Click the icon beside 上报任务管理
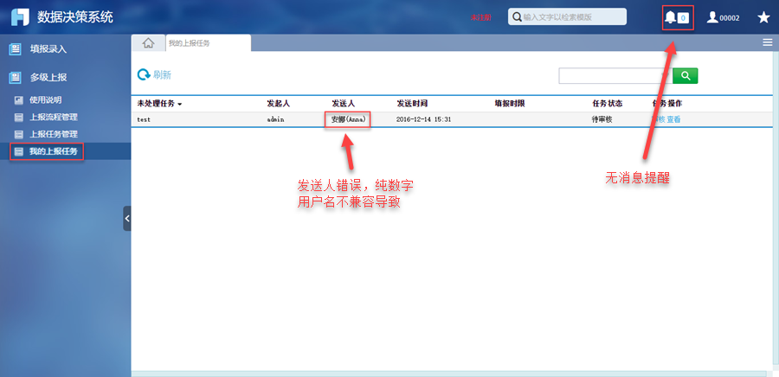The width and height of the screenshot is (779, 377). click(19, 134)
